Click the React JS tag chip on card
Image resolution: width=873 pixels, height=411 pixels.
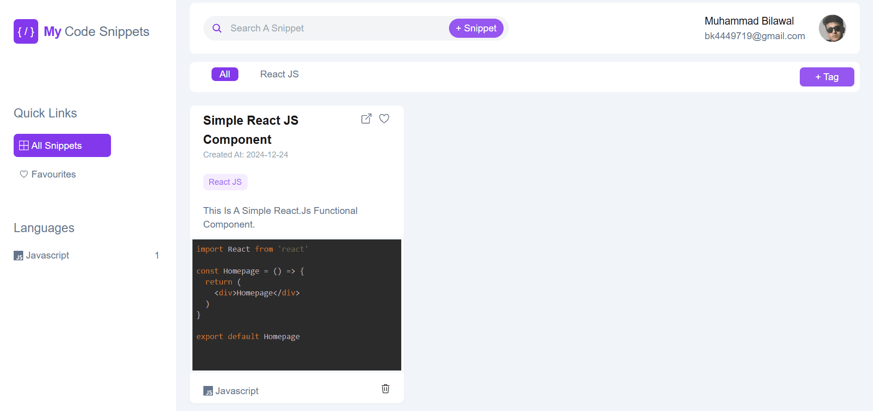[x=225, y=182]
